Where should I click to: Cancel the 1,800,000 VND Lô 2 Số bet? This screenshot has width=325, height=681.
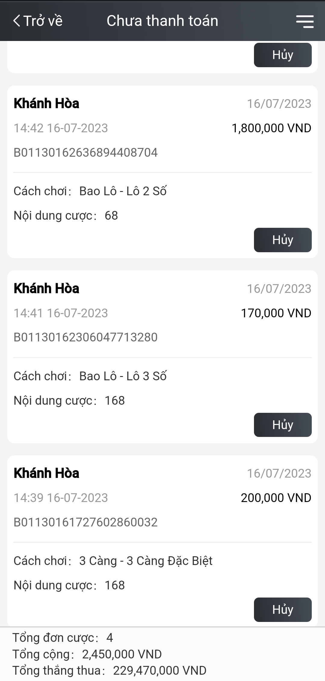pos(283,240)
